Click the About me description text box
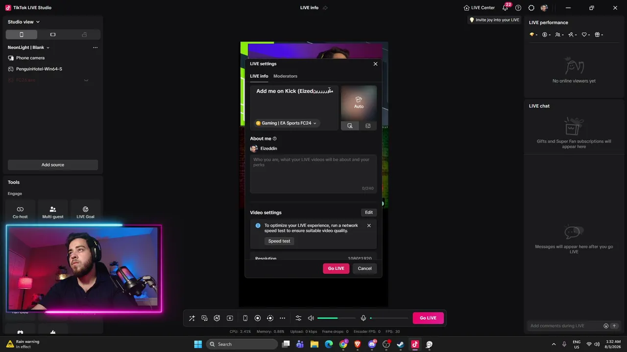 (313, 174)
